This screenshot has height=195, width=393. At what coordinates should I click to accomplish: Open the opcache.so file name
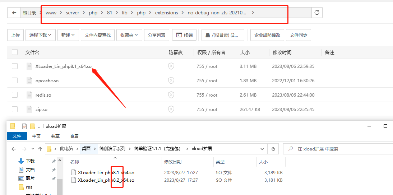47,81
